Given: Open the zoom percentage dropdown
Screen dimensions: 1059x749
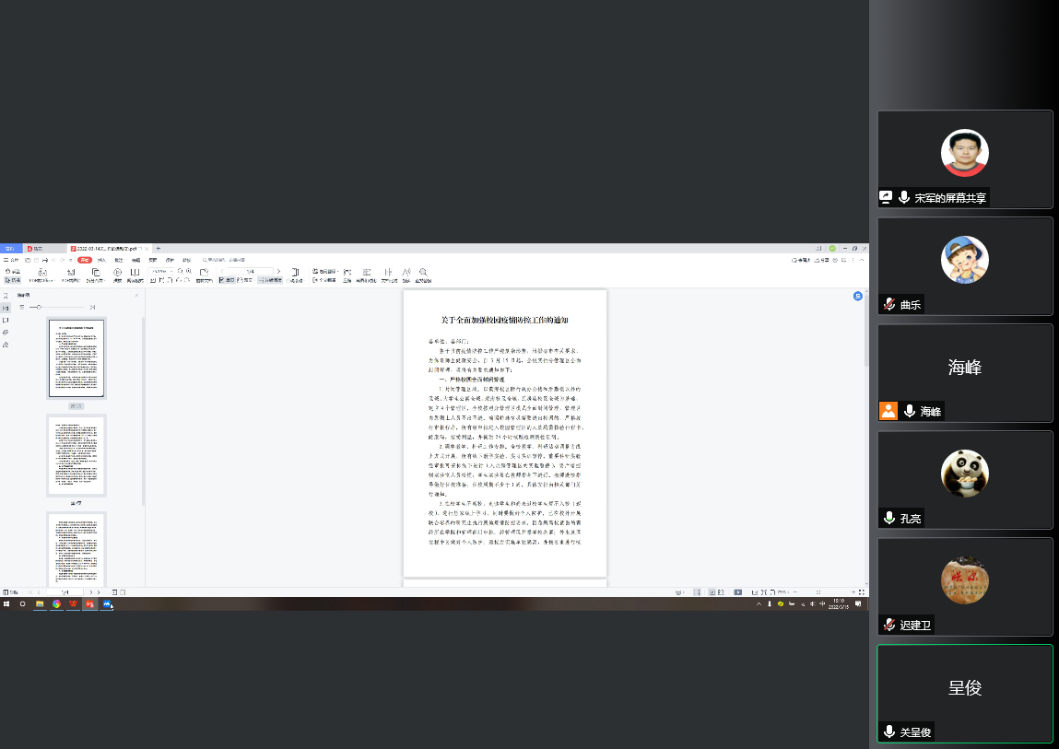Looking at the screenshot, I should click(x=160, y=272).
